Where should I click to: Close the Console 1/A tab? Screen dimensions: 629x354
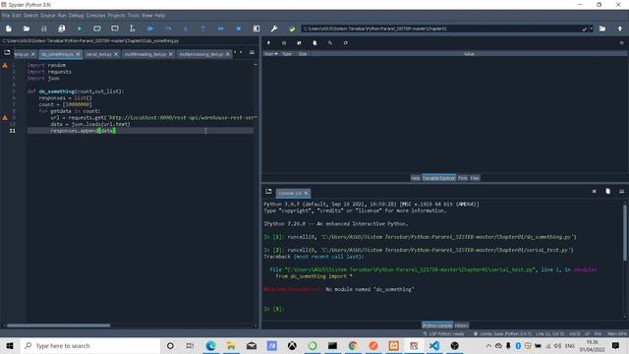(306, 193)
